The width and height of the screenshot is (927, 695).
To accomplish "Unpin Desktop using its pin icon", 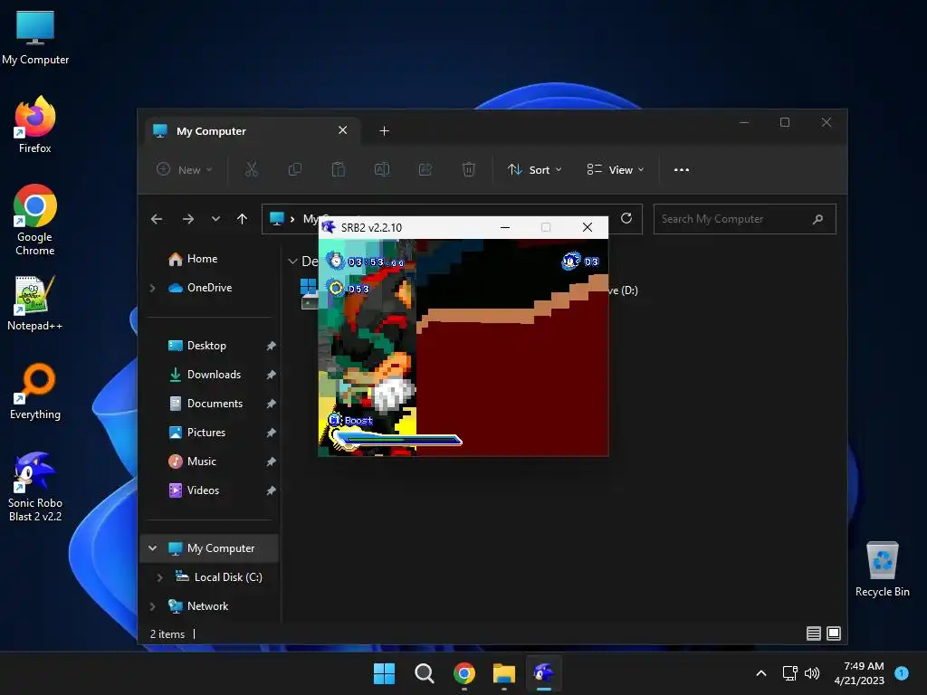I will point(271,346).
